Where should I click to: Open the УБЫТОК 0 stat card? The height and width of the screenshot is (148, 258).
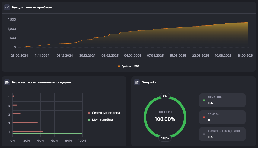pos(222,117)
